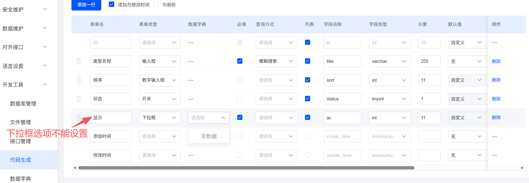Toggle the 添加与修改时间 checkbox
The height and width of the screenshot is (183, 529).
coord(112,5)
